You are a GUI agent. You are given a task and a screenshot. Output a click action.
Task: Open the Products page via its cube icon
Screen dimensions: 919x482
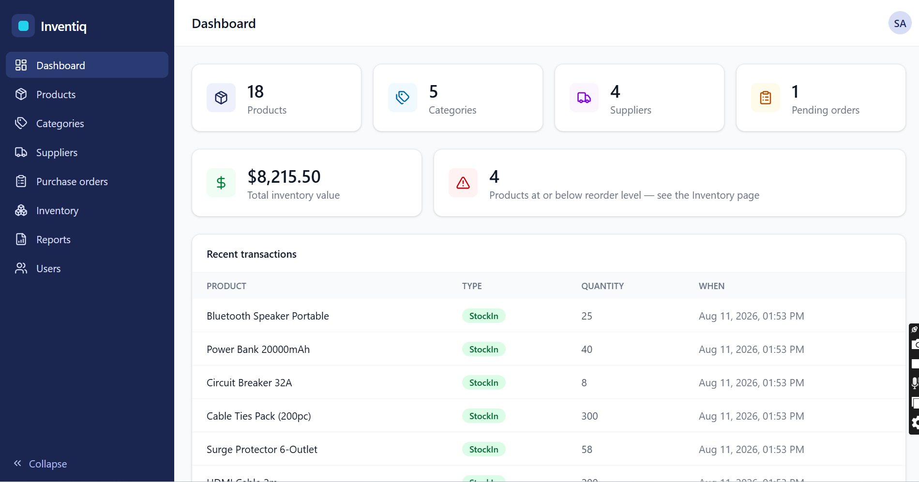pos(21,94)
